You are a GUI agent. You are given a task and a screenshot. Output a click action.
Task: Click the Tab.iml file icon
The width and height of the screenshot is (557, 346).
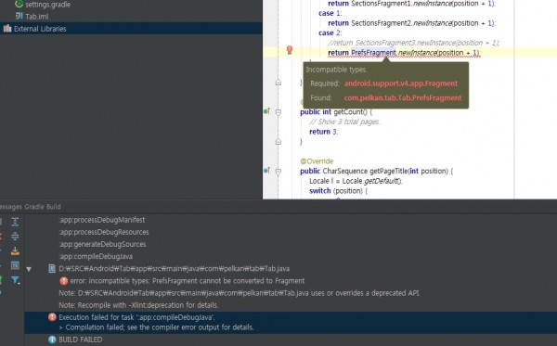pos(19,16)
